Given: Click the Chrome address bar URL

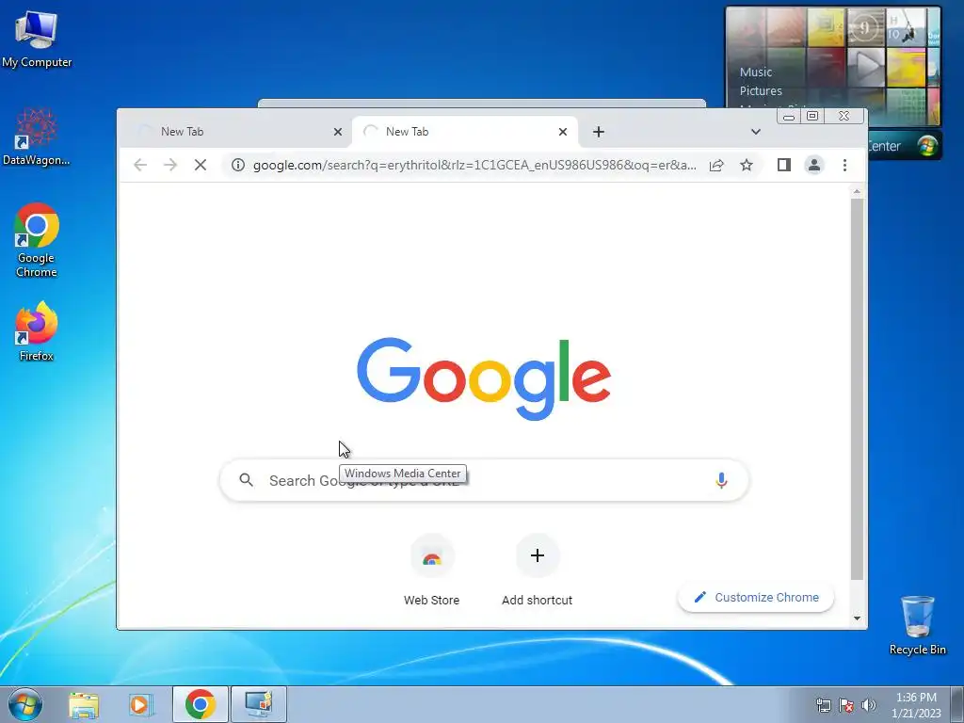Looking at the screenshot, I should pos(474,165).
